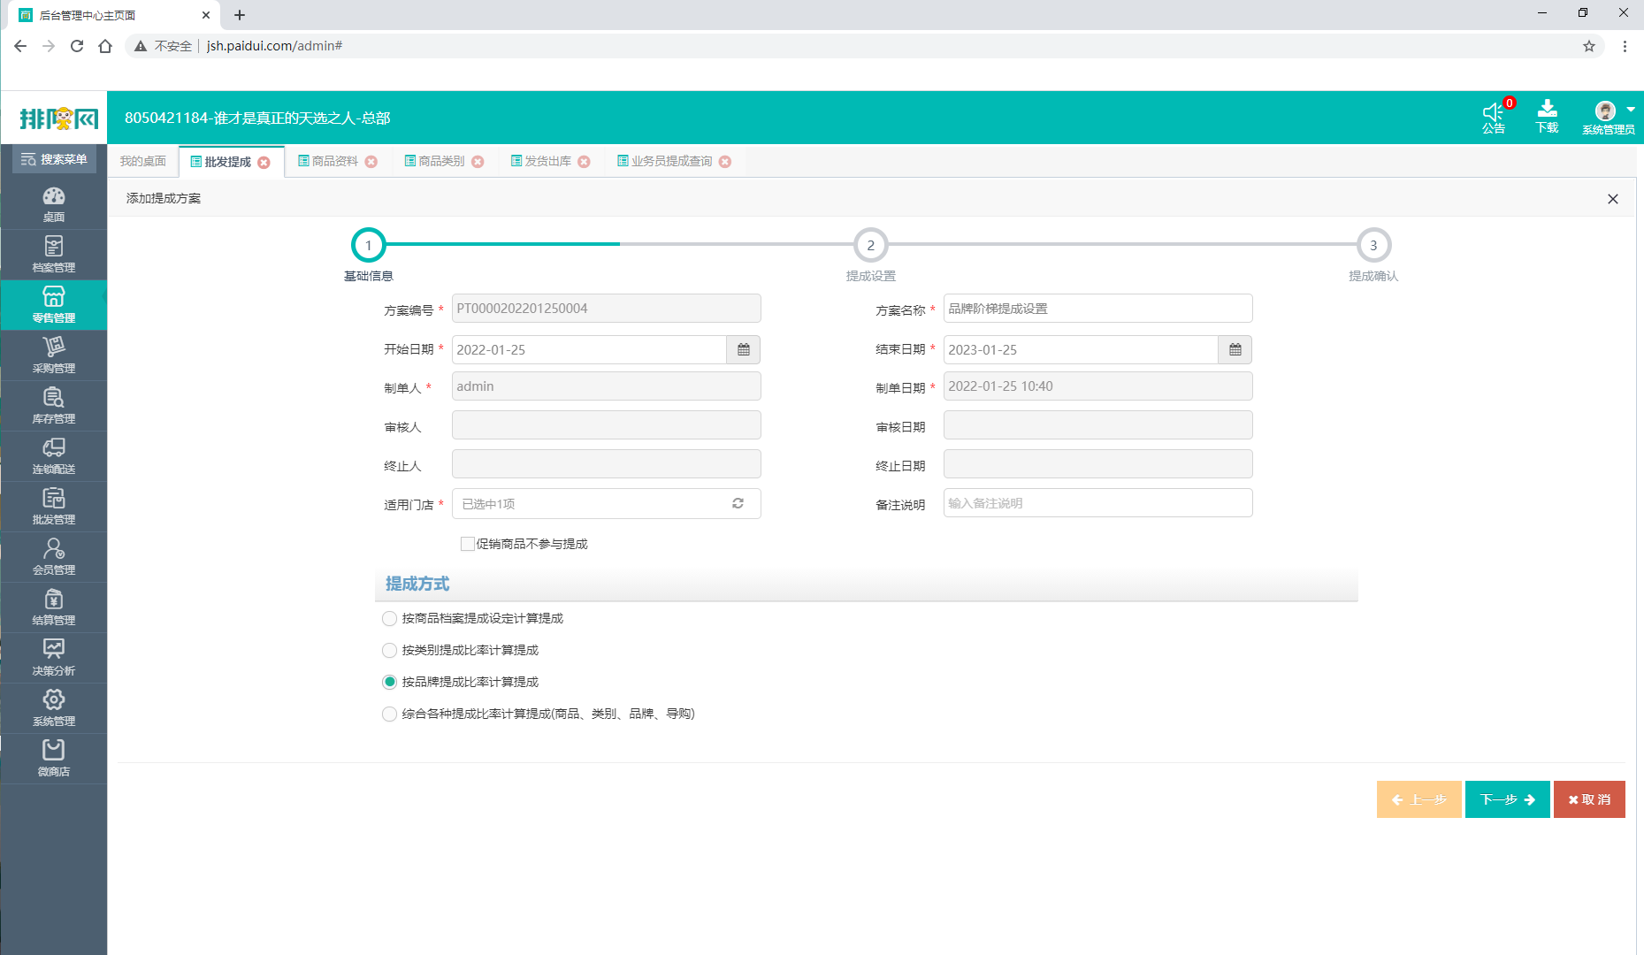Click the 下一步 next button
Screen dimensions: 1644x955
1507,799
